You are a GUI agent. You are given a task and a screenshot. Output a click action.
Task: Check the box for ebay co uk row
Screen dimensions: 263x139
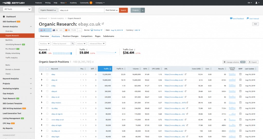click(x=47, y=97)
